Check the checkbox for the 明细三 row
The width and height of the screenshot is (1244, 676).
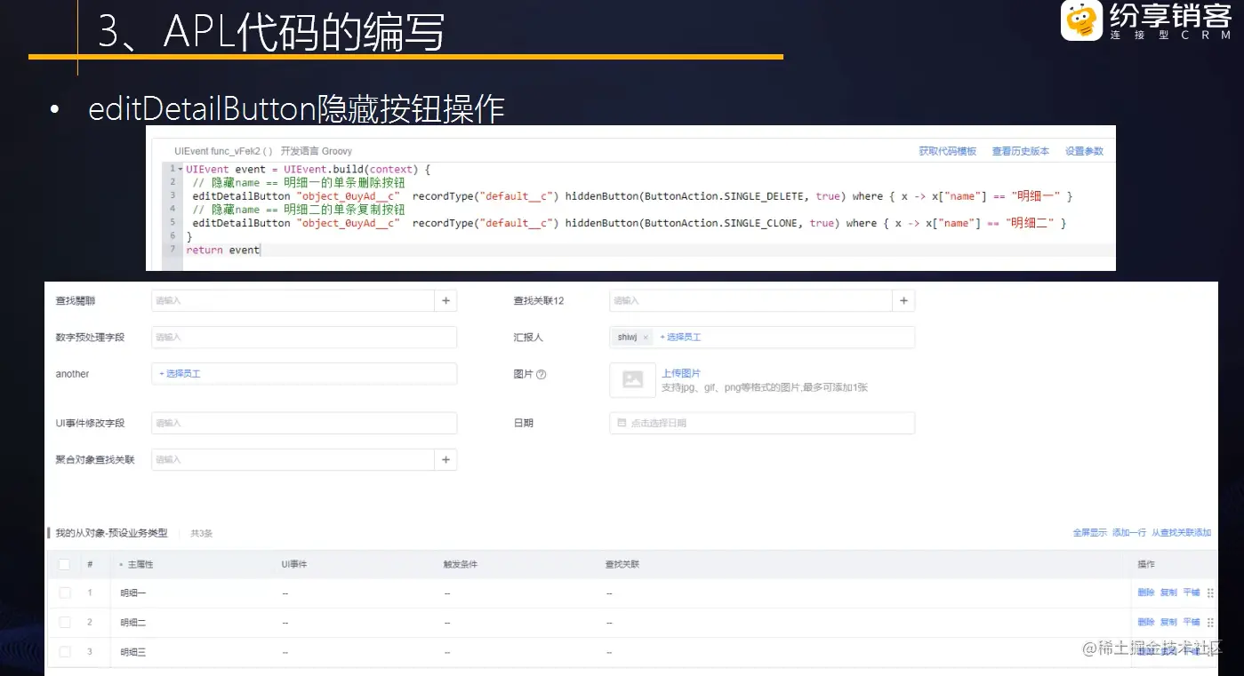point(65,652)
